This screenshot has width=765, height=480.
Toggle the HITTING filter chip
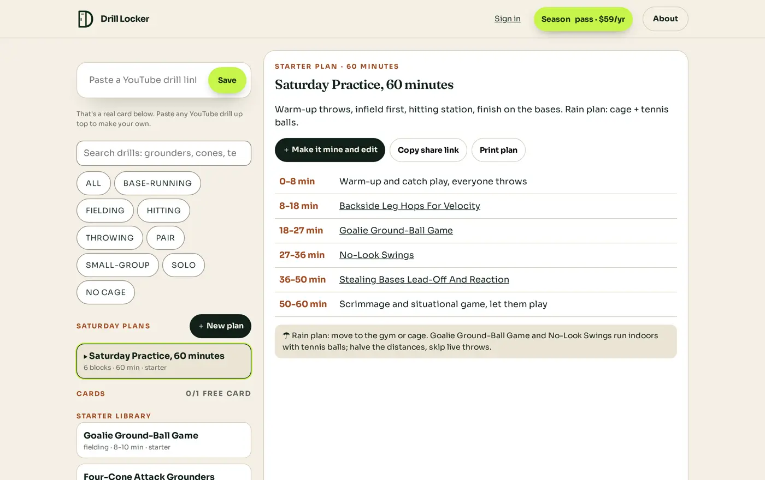pyautogui.click(x=163, y=211)
